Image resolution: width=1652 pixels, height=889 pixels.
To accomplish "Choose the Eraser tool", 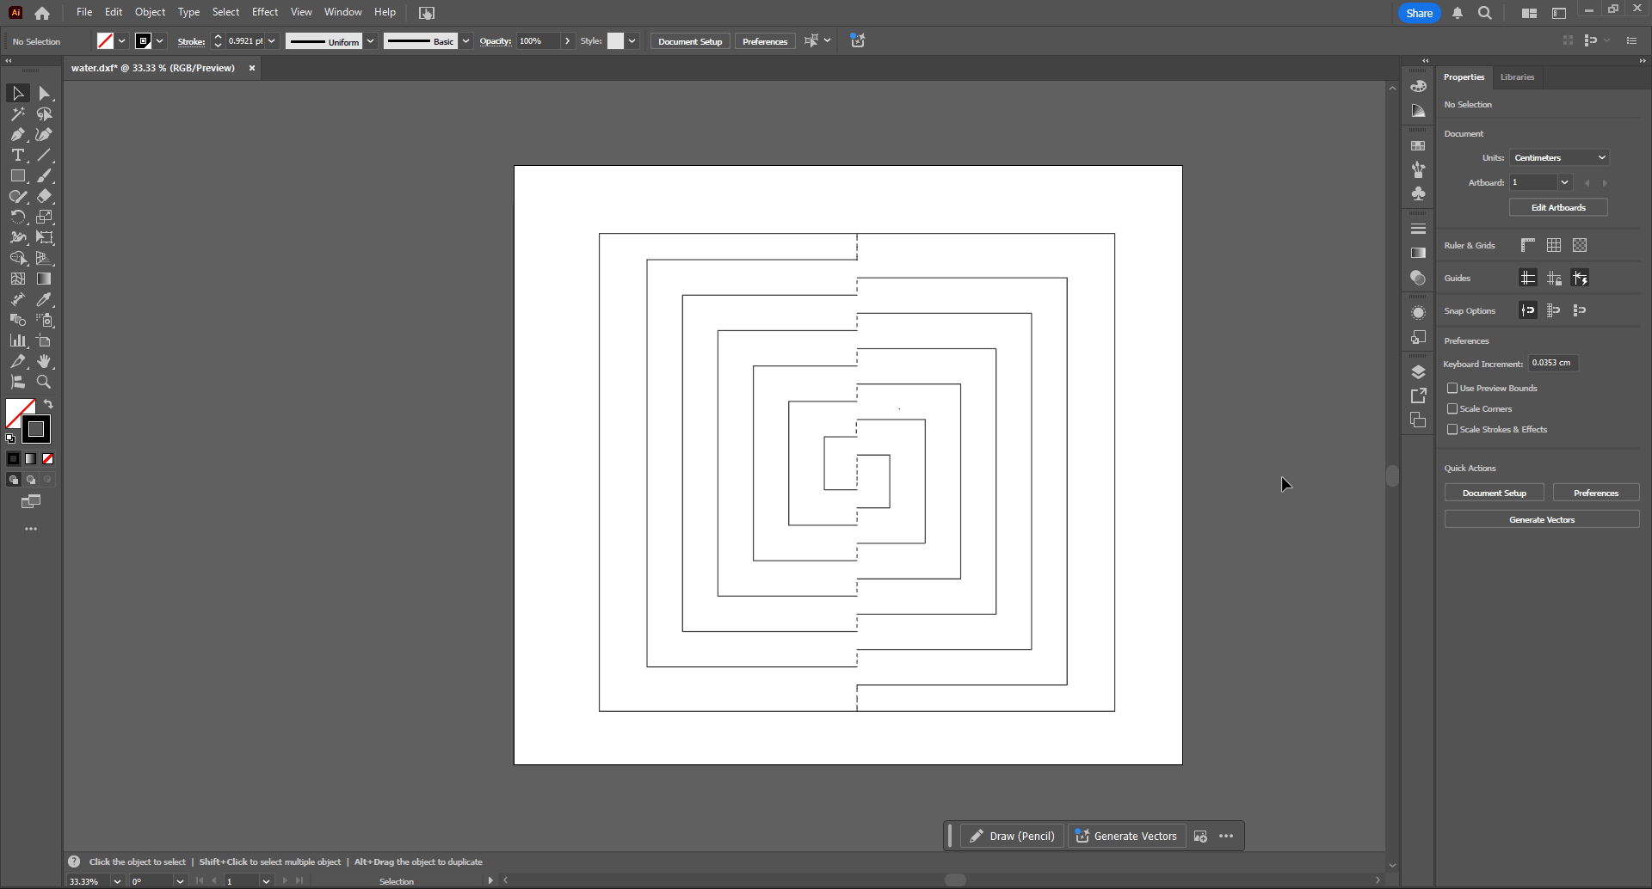I will (45, 196).
